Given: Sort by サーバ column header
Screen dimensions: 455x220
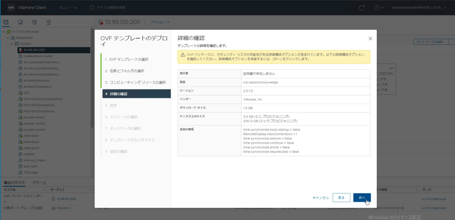Looking at the screenshot, I should tap(427, 189).
